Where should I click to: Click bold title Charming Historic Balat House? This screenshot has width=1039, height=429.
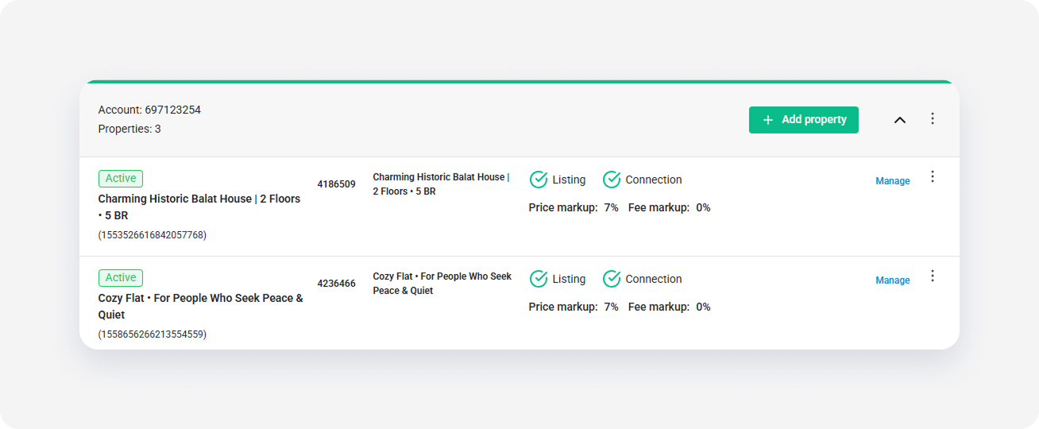(x=199, y=207)
